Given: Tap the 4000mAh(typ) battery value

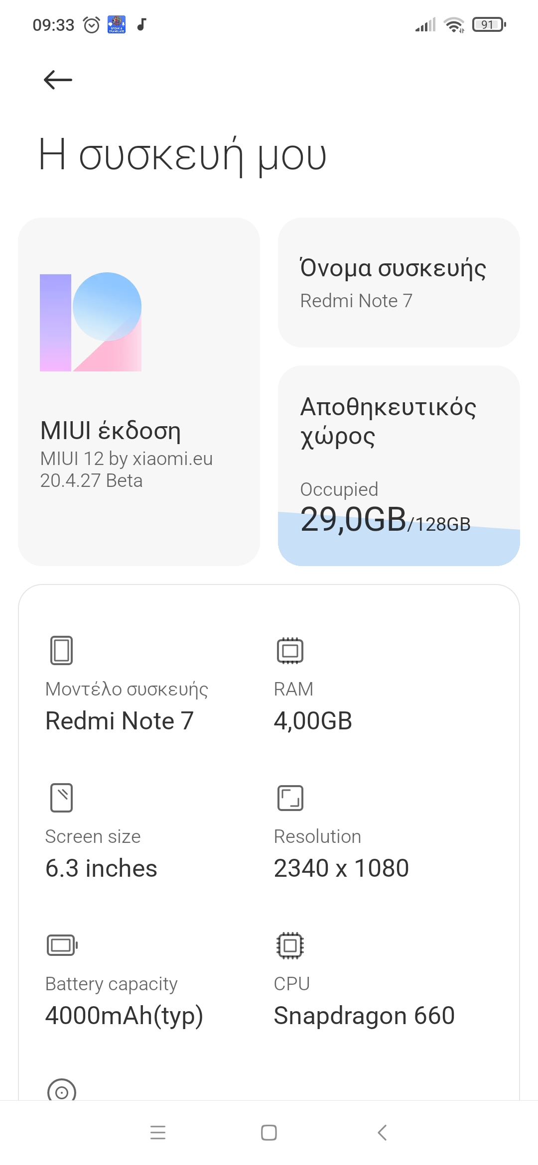Looking at the screenshot, I should [x=124, y=1016].
